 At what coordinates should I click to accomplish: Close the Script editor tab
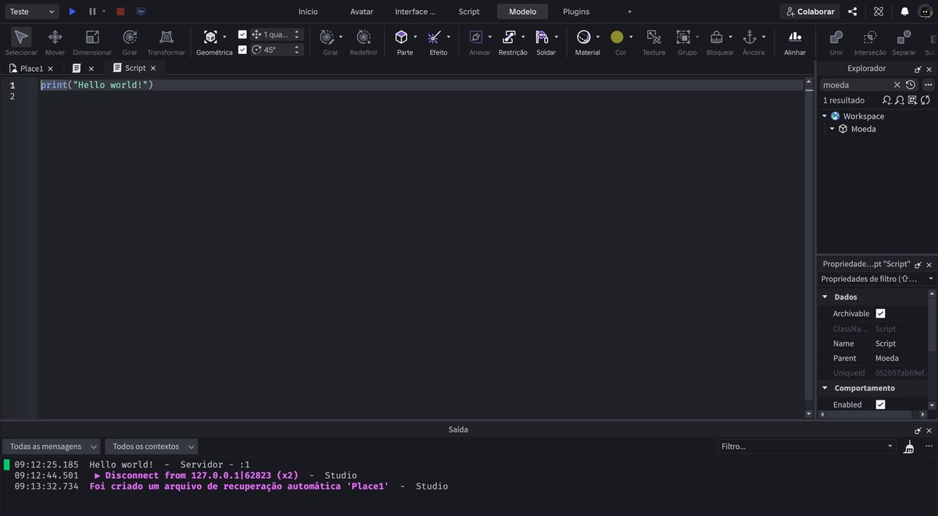153,69
